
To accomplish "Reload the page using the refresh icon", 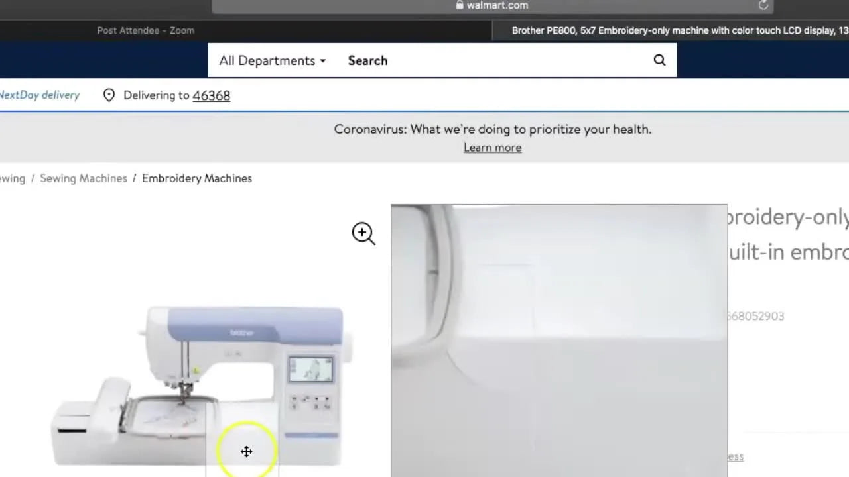I will pos(763,5).
